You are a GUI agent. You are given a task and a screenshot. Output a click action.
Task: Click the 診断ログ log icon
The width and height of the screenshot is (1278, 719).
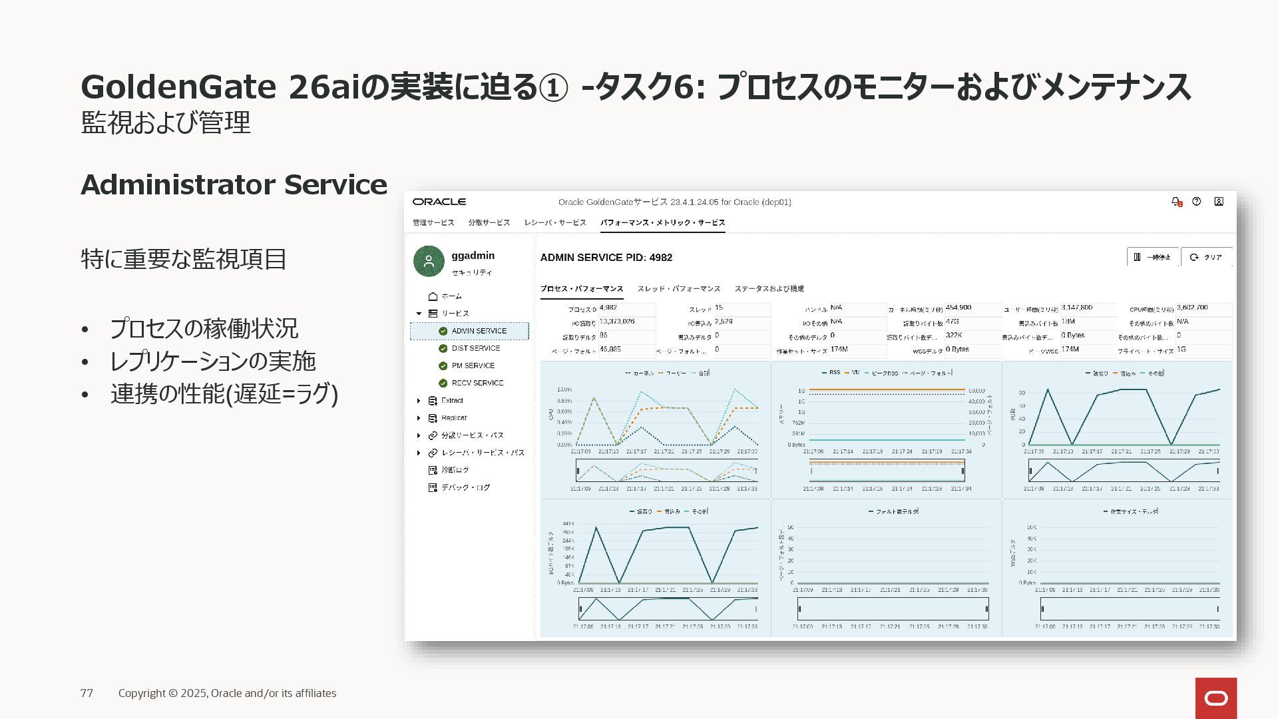tap(433, 470)
